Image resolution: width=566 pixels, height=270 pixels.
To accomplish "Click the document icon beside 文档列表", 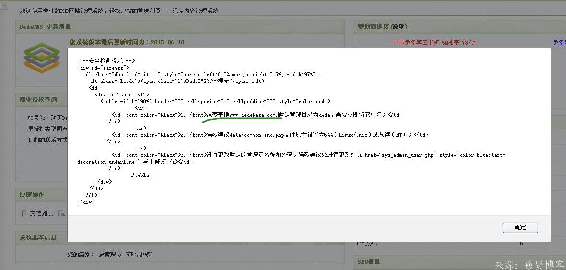I will tap(24, 213).
